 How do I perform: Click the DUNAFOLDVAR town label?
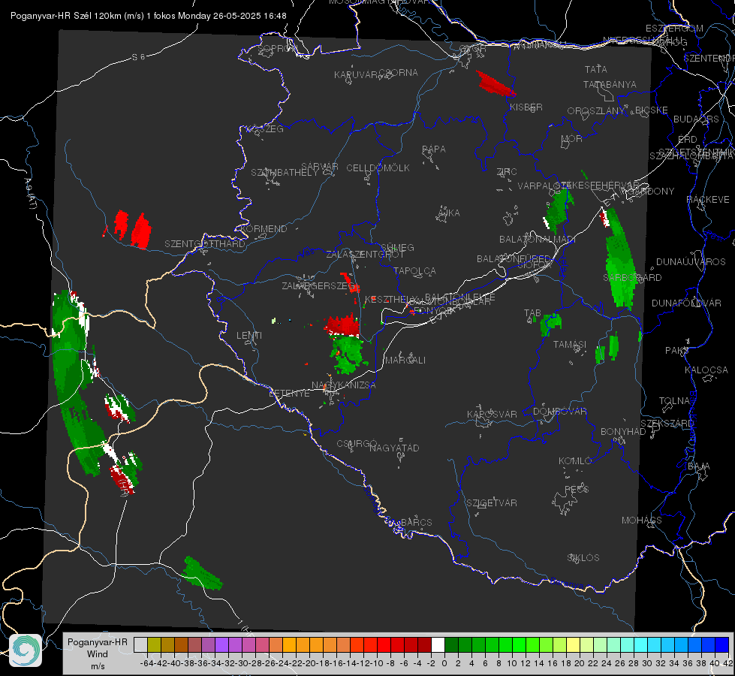(686, 303)
